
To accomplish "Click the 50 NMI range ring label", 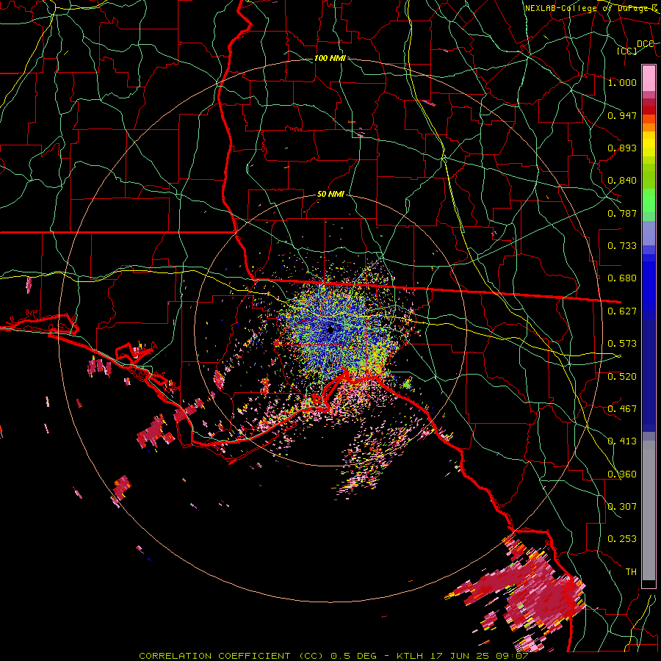I will pyautogui.click(x=330, y=194).
